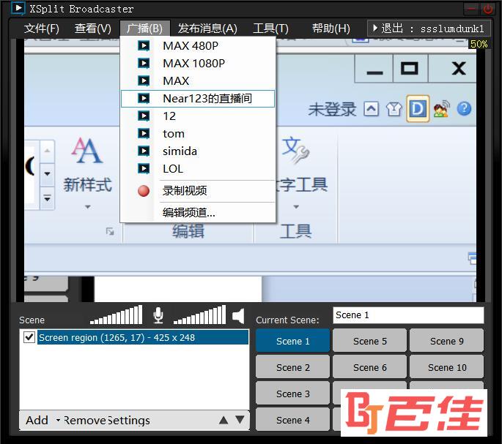Click the 新样式 AA style icon
Viewport: 502px width, 444px height.
[86, 150]
